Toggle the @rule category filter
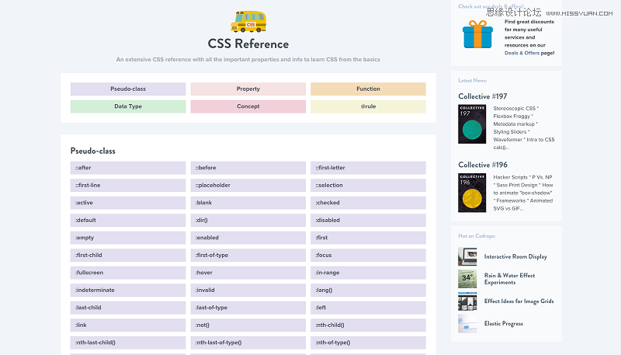Screen dimensions: 621x355 368,106
